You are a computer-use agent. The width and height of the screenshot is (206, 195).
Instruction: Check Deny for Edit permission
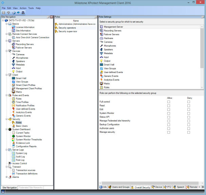(x=189, y=109)
